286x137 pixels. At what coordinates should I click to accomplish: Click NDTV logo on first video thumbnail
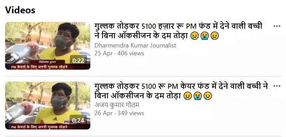pyautogui.click(x=78, y=24)
